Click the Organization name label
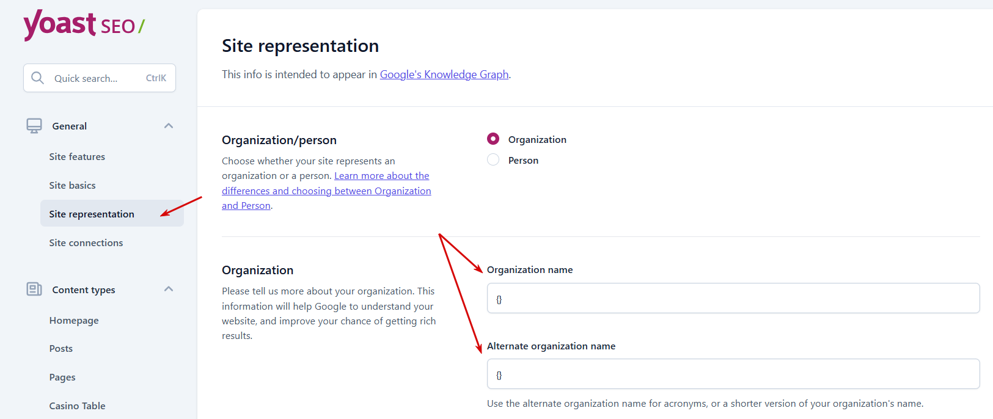993x419 pixels. point(530,270)
